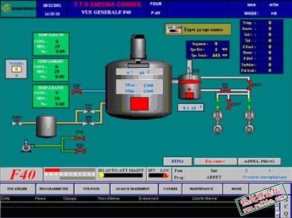Click the red bar gauge above the scale

[52, 170]
